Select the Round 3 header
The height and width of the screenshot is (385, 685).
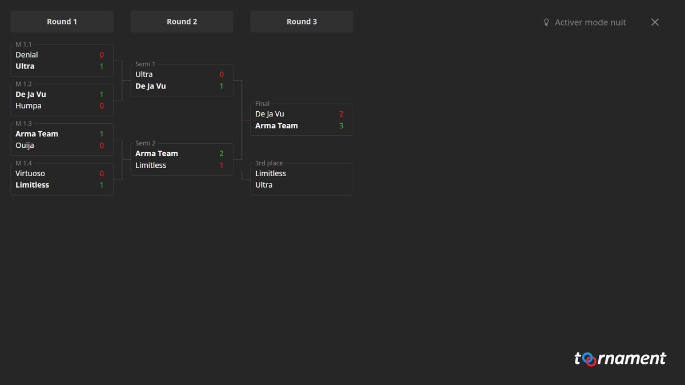click(302, 22)
